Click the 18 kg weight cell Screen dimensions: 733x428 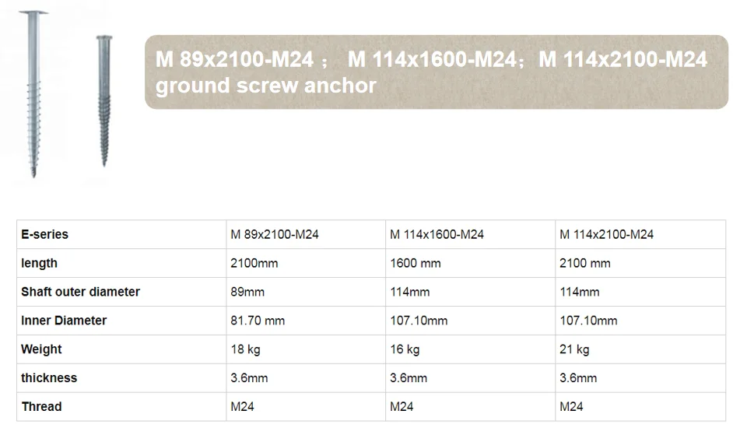[246, 349]
